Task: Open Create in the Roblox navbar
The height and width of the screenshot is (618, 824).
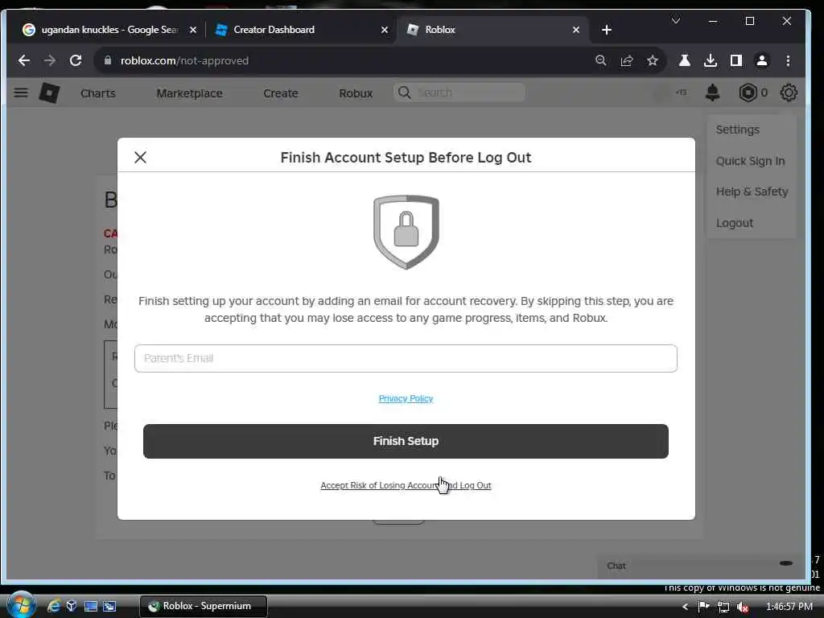Action: click(x=281, y=93)
